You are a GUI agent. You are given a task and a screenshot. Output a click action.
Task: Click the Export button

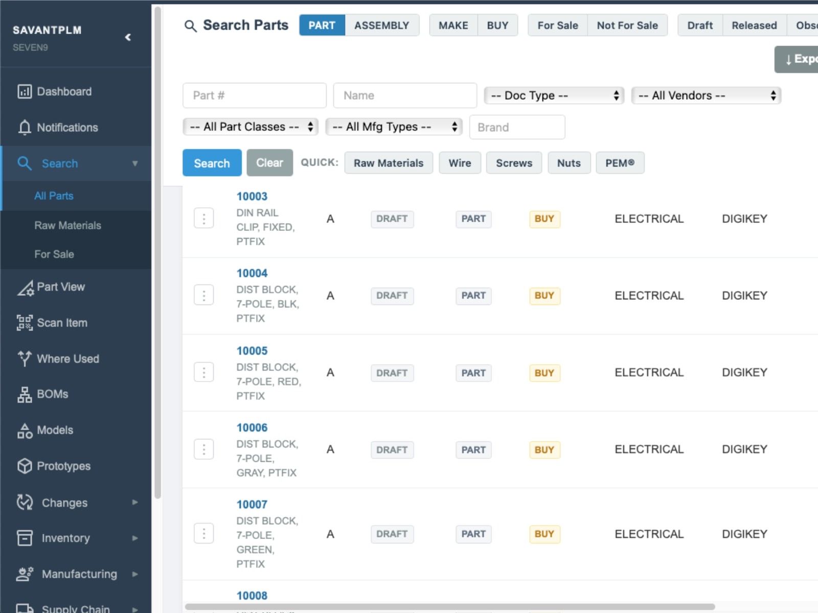pyautogui.click(x=797, y=59)
